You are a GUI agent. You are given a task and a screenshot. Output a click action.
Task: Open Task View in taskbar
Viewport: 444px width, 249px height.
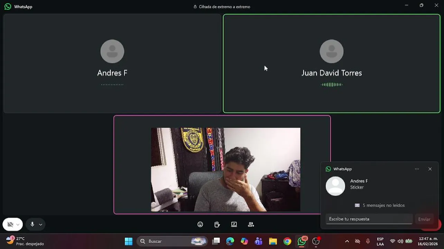216,241
